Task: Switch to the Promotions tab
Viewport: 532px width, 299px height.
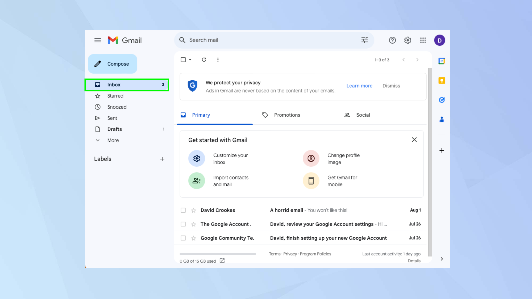Action: pyautogui.click(x=287, y=115)
